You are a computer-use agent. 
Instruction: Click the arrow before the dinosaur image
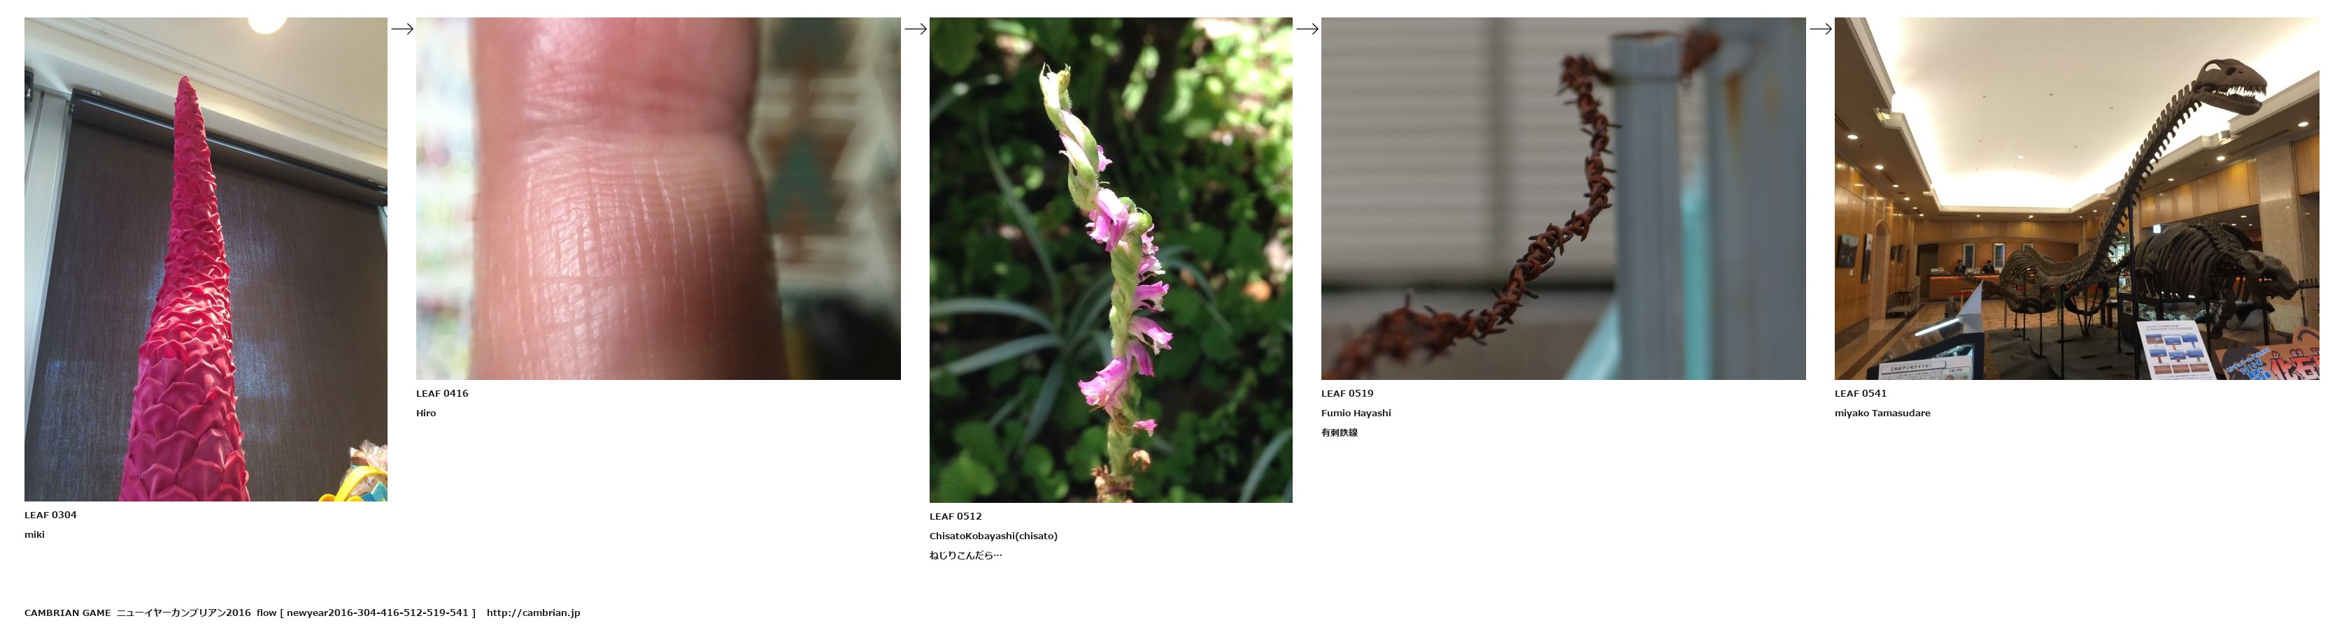(x=1821, y=29)
